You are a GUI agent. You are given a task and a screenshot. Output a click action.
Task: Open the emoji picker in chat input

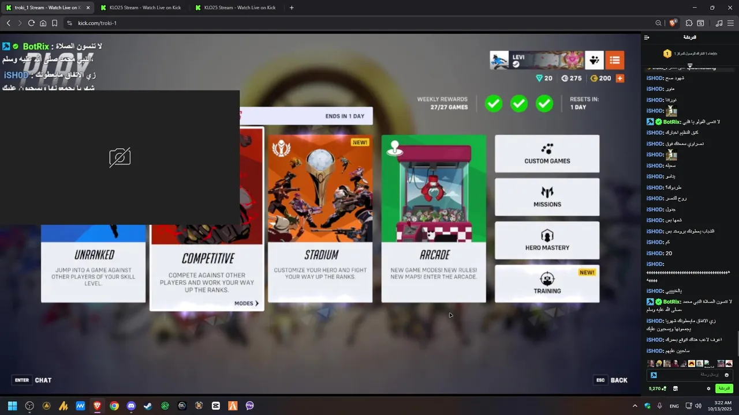point(727,375)
